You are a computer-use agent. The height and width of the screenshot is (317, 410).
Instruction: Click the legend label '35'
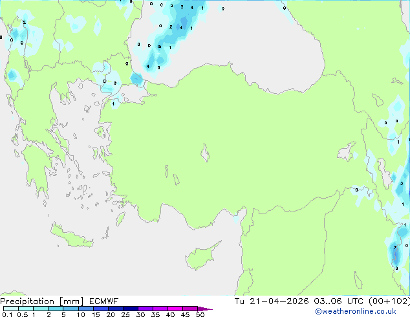155,314
